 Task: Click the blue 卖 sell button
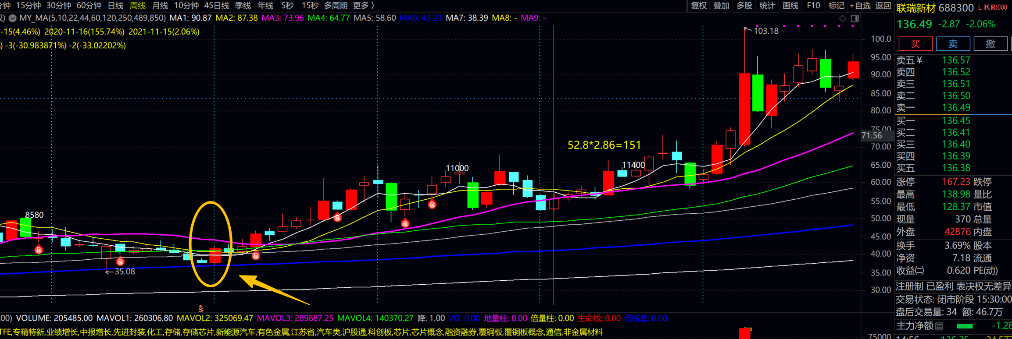(953, 44)
